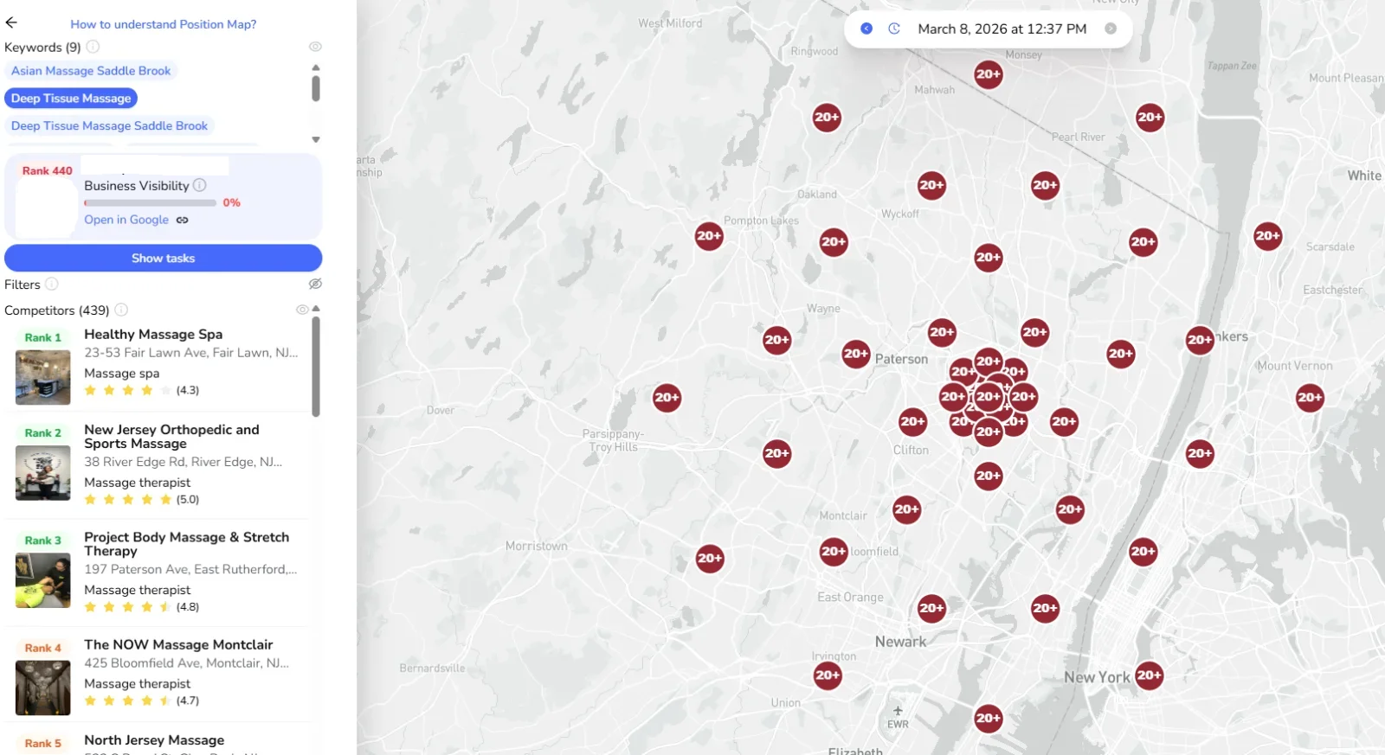This screenshot has height=755, width=1385.
Task: Toggle the Filters section visibility eye
Action: click(x=315, y=284)
